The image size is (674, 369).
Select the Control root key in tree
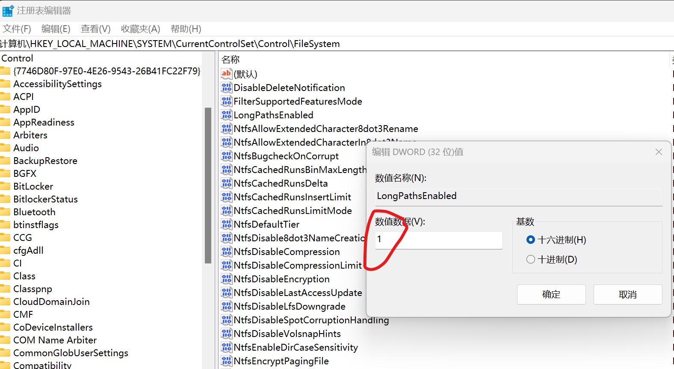17,58
